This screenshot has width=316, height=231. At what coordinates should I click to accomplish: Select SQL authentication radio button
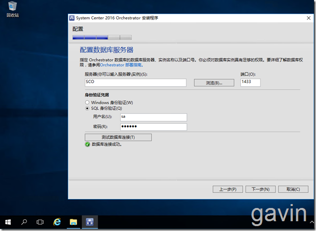(87, 108)
